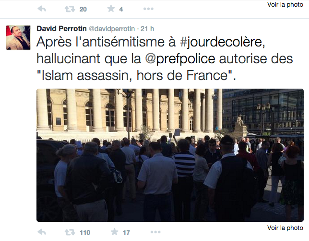Open more options on the upper tweet
Image resolution: width=309 pixels, height=241 pixels.
148,9
